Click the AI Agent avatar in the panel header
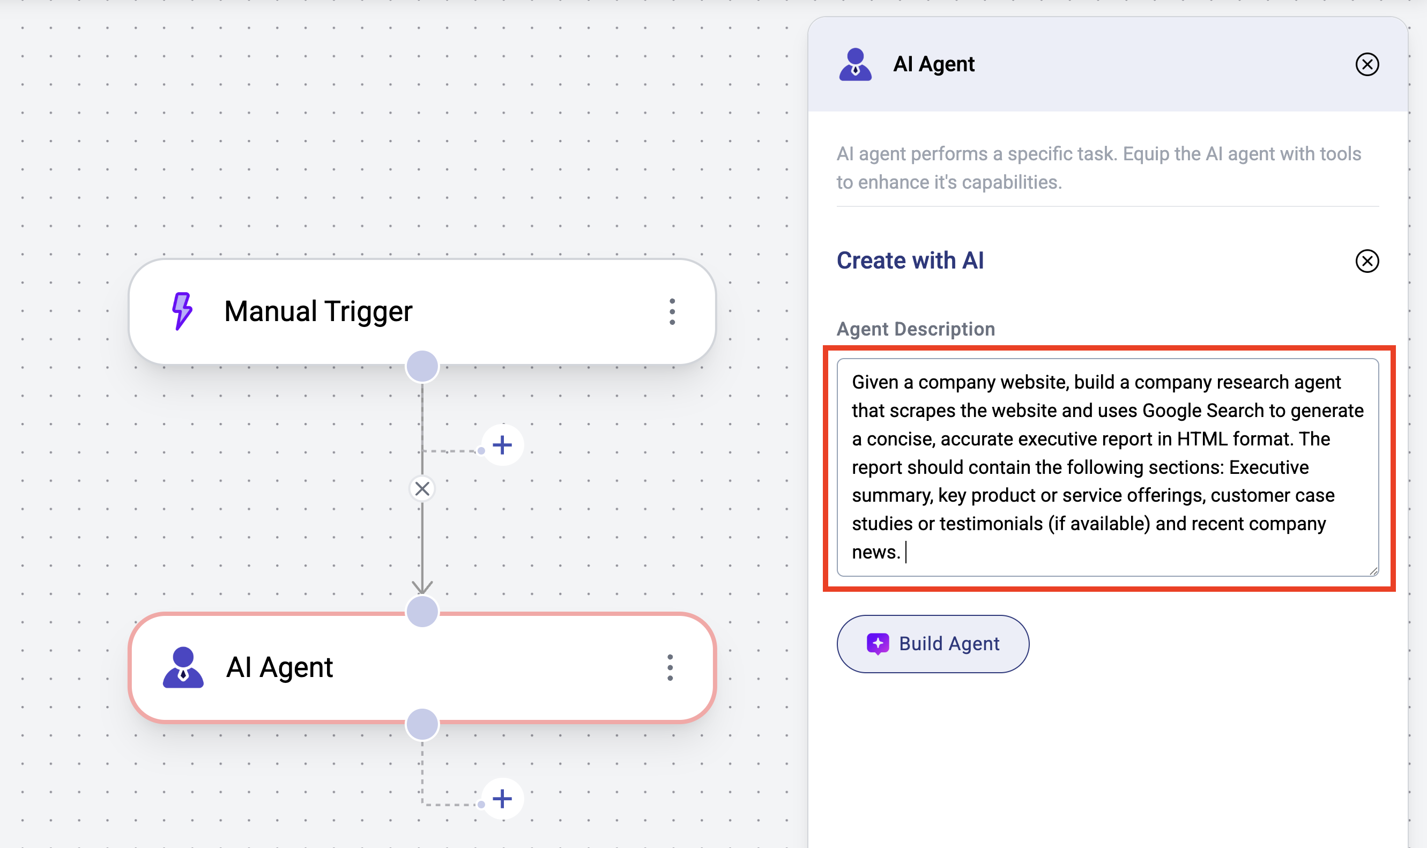This screenshot has height=848, width=1427. (x=854, y=64)
